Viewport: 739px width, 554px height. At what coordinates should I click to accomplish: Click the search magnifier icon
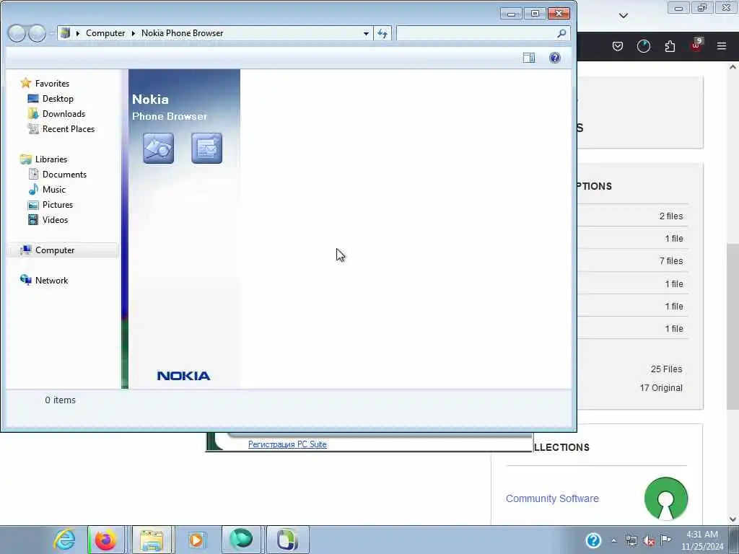[561, 33]
